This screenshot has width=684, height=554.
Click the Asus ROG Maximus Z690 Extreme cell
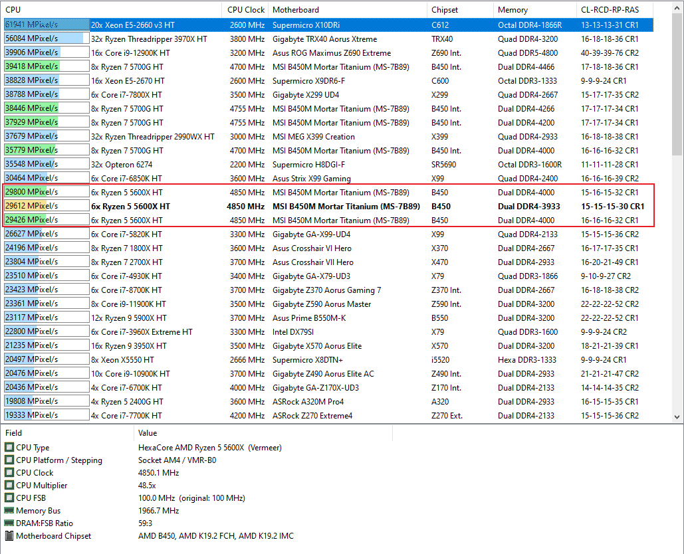(332, 52)
